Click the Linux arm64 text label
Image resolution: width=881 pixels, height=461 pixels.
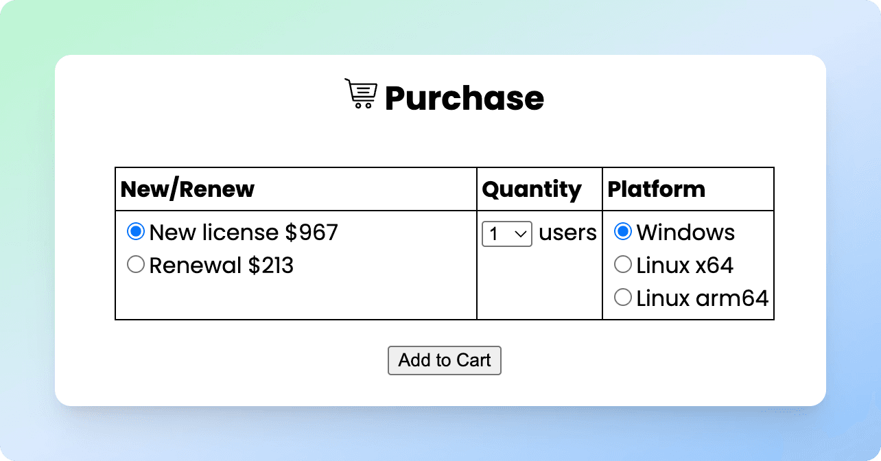[702, 298]
